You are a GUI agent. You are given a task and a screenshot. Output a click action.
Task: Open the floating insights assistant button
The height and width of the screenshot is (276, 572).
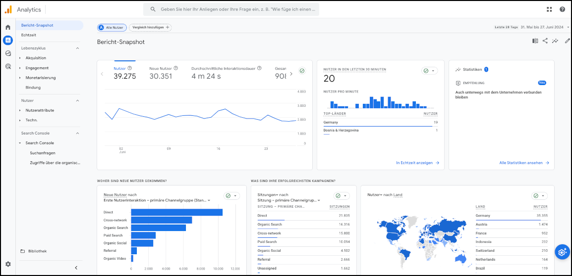pyautogui.click(x=562, y=252)
